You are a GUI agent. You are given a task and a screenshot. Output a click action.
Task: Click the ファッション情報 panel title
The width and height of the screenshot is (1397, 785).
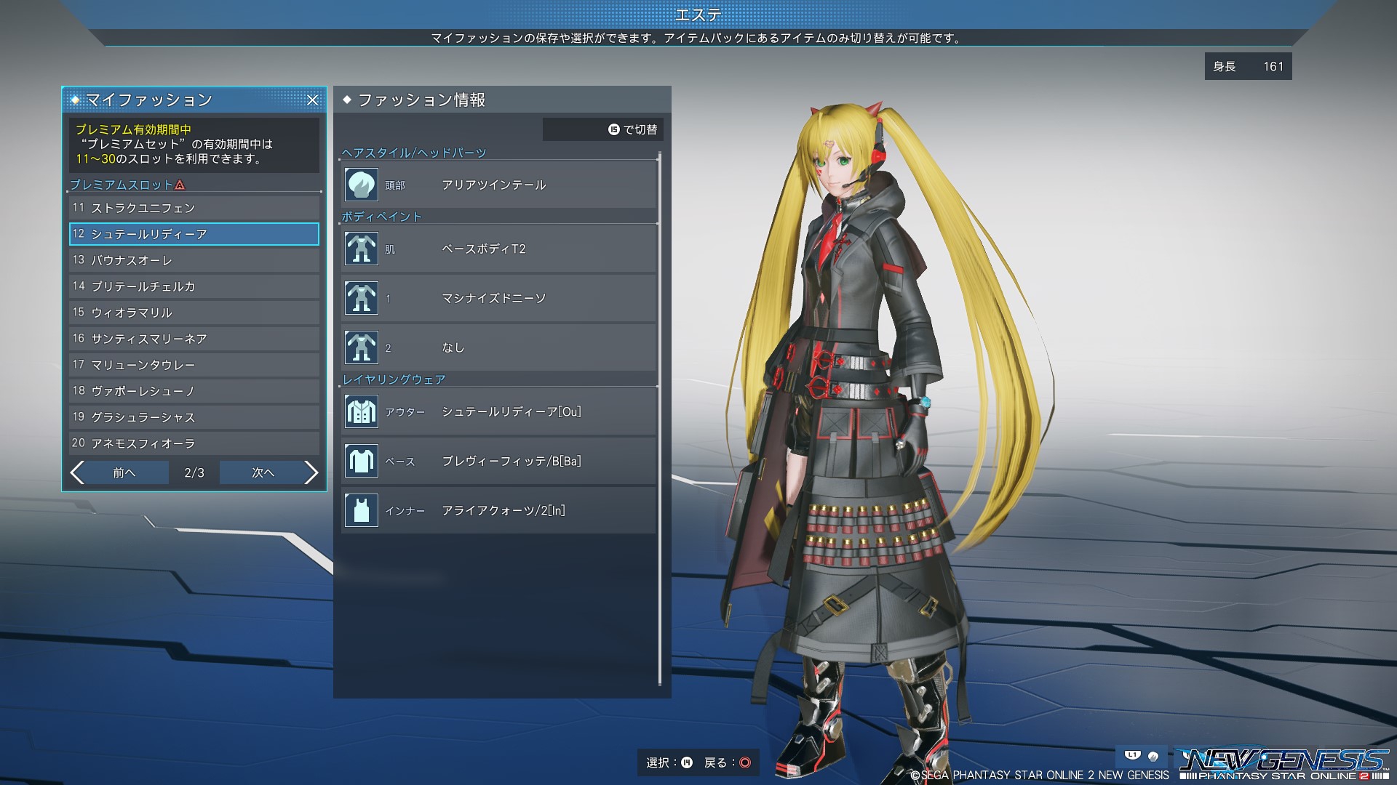(x=421, y=100)
